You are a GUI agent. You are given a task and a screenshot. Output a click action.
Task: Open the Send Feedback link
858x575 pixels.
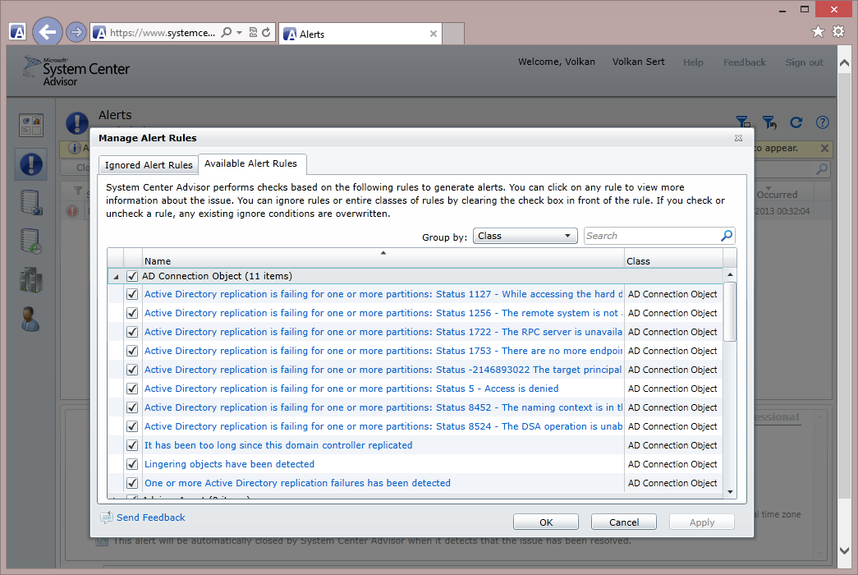click(150, 517)
